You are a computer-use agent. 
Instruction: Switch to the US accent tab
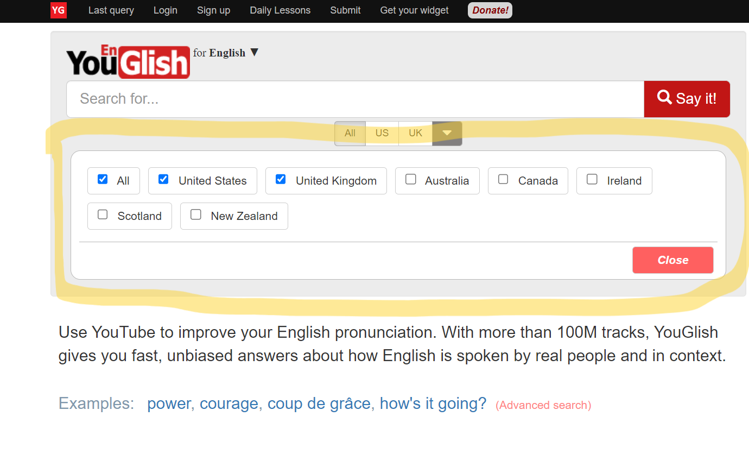[382, 133]
